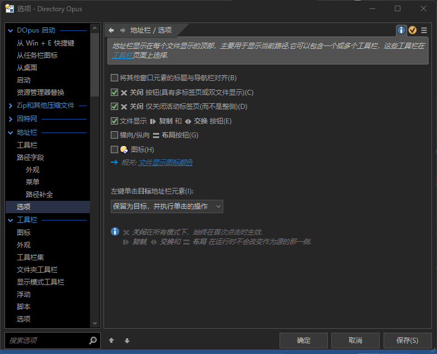Click the orange checkmark icon in the header
Viewport: 437px width, 354px height.
coord(412,30)
